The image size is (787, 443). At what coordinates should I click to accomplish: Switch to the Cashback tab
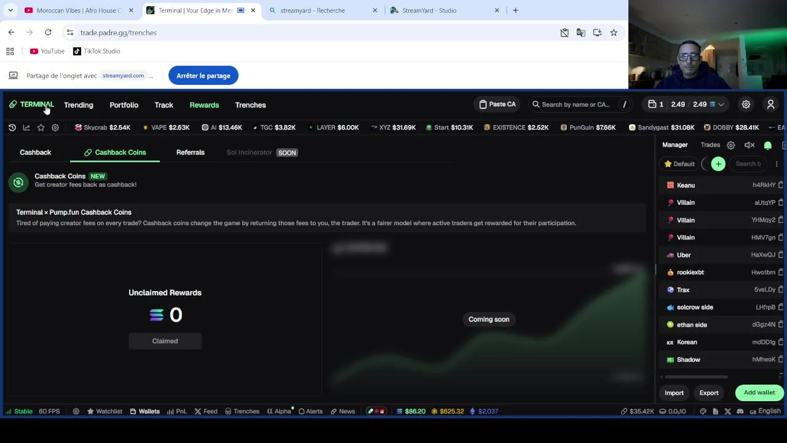point(35,152)
